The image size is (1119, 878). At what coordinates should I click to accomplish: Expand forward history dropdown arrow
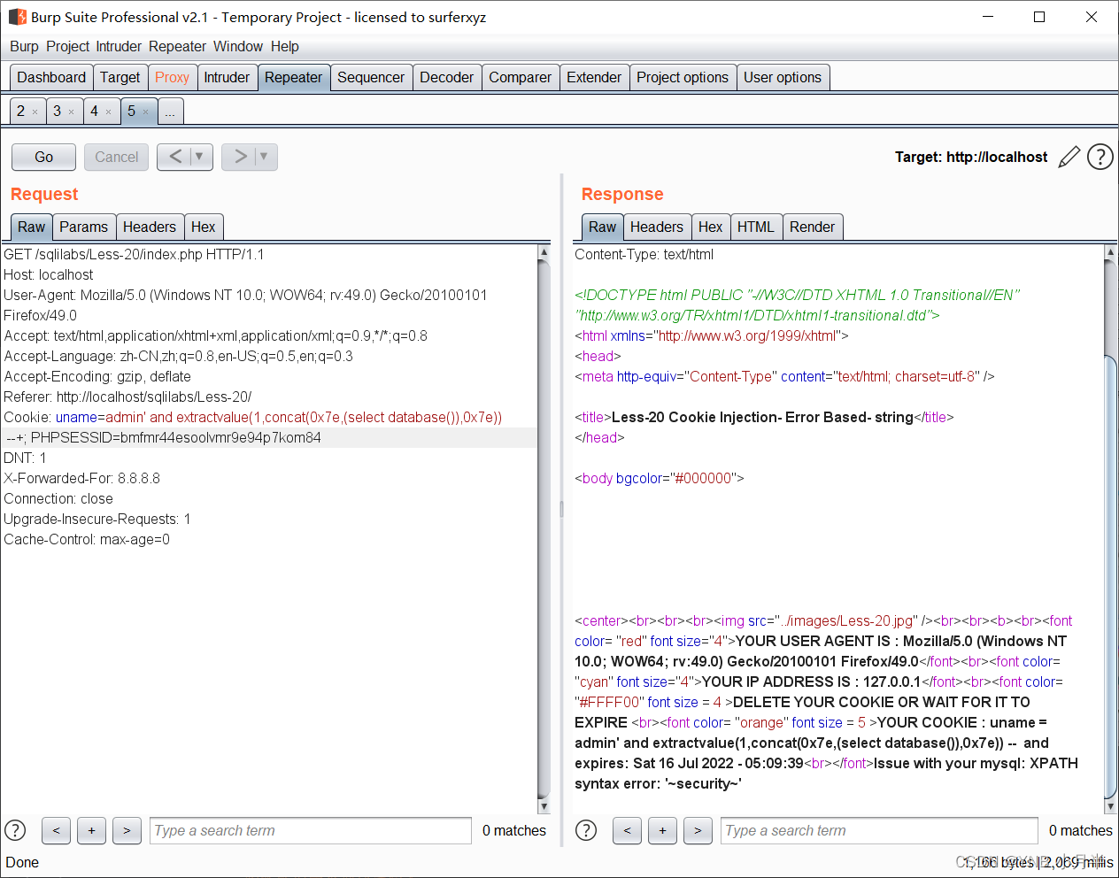click(x=265, y=157)
